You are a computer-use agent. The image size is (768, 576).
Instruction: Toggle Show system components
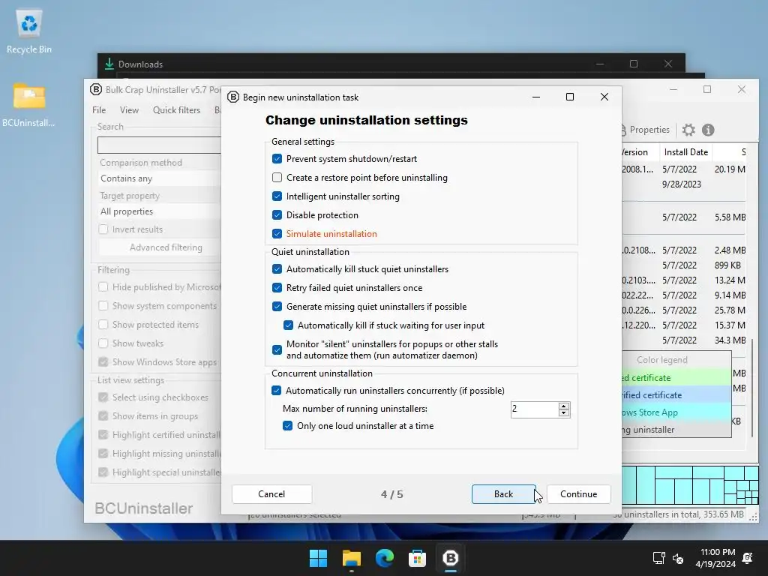[103, 306]
